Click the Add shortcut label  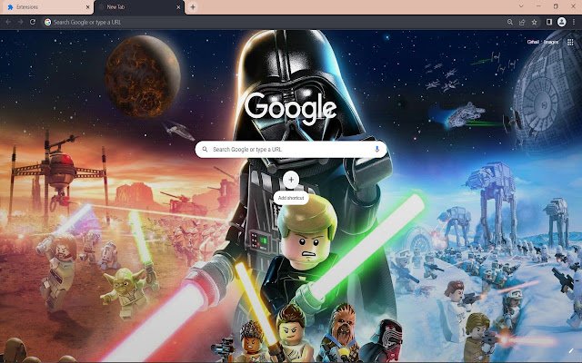tap(291, 198)
